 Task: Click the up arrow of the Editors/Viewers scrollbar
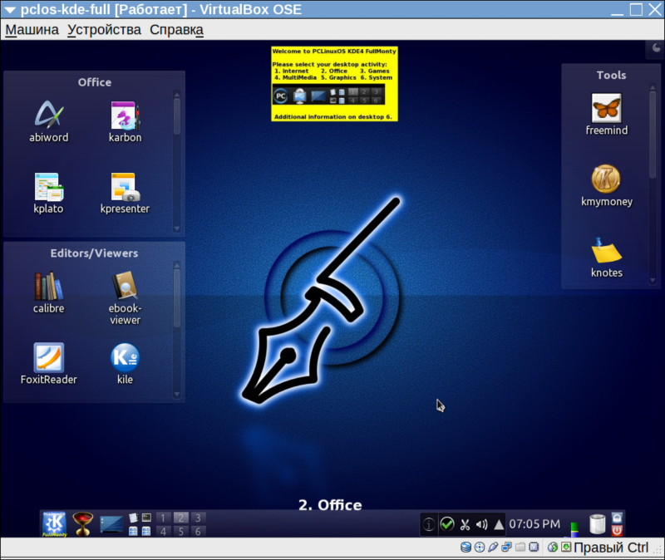point(177,265)
